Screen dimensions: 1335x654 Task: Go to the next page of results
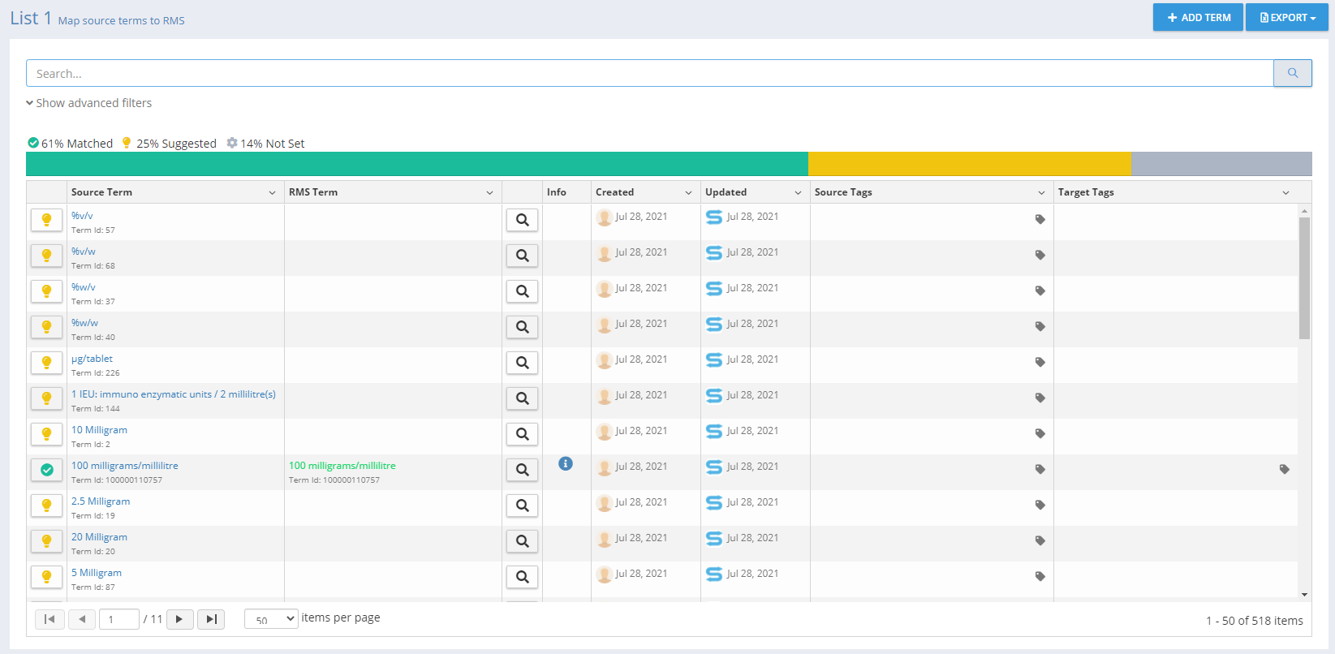point(179,619)
